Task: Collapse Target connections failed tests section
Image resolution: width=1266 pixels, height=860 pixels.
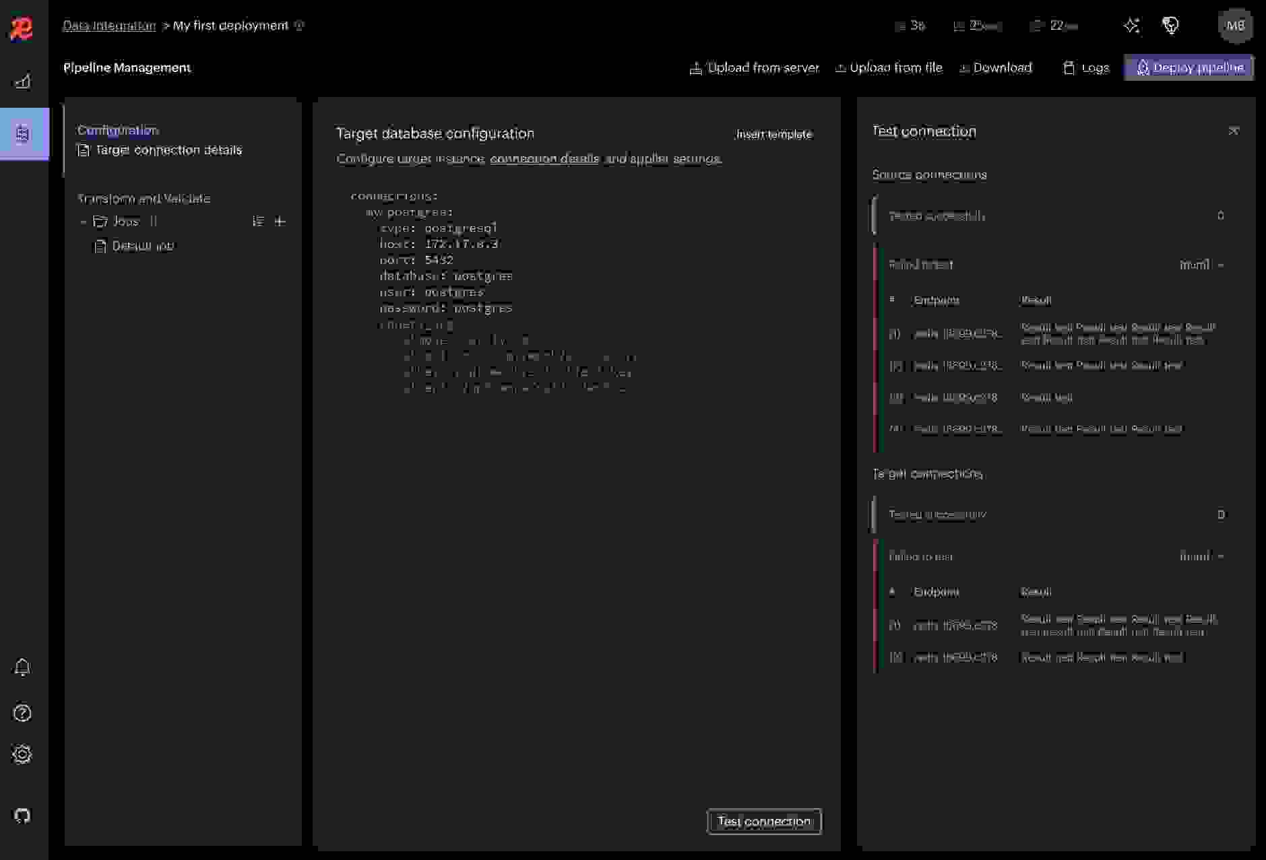Action: coord(1221,556)
